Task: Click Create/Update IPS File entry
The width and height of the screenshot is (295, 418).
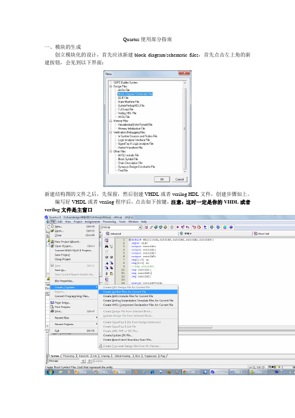Action: [138, 335]
